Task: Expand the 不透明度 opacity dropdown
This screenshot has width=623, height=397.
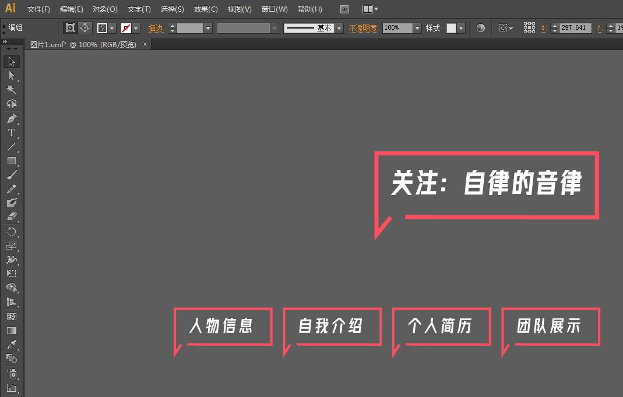Action: click(x=417, y=27)
